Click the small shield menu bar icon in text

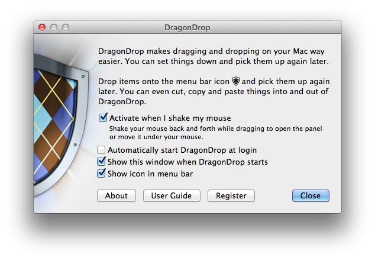[236, 81]
